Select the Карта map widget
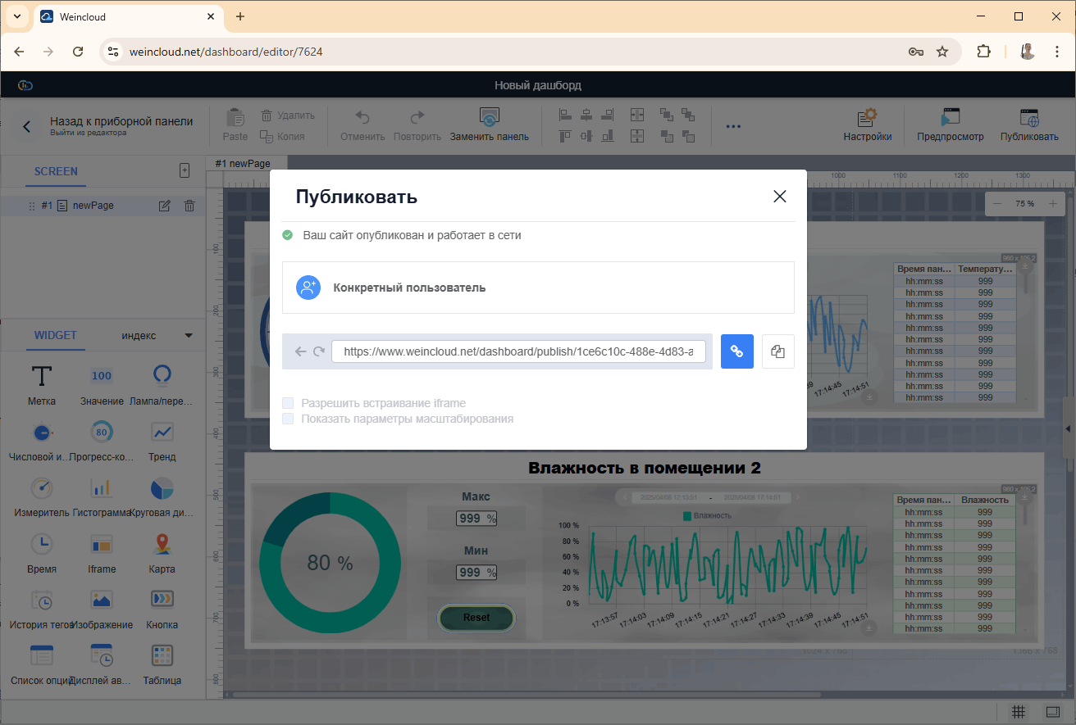 pyautogui.click(x=162, y=544)
